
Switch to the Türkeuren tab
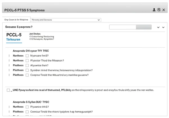pos(13,40)
